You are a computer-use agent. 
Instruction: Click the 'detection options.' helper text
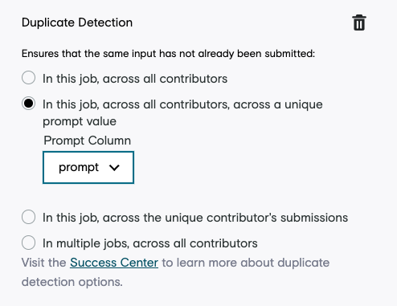pos(72,282)
